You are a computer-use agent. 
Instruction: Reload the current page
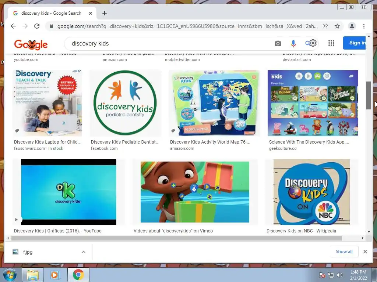[x=37, y=26]
